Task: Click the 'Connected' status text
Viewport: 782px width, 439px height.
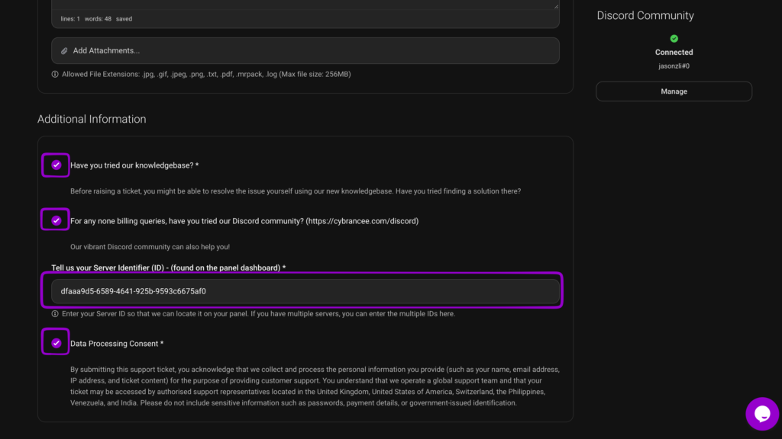Action: point(674,53)
